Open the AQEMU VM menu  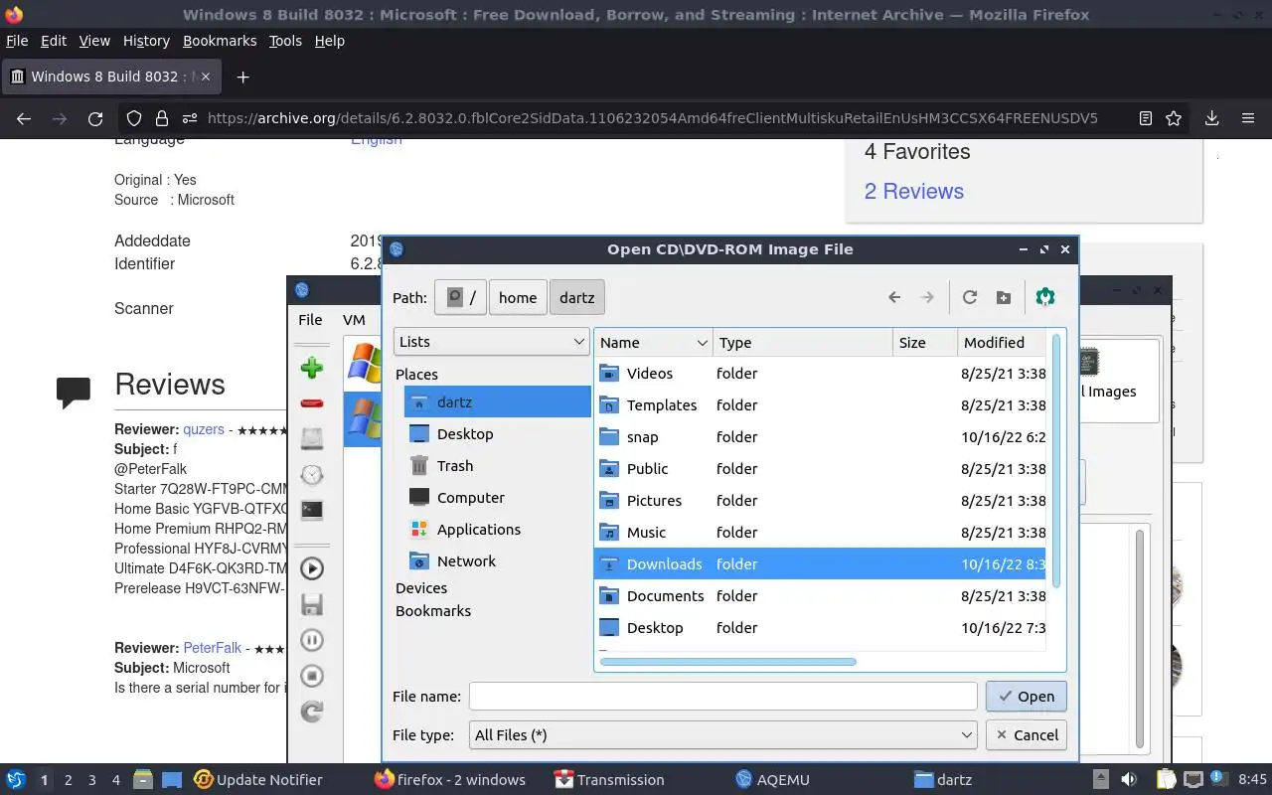coord(354,319)
